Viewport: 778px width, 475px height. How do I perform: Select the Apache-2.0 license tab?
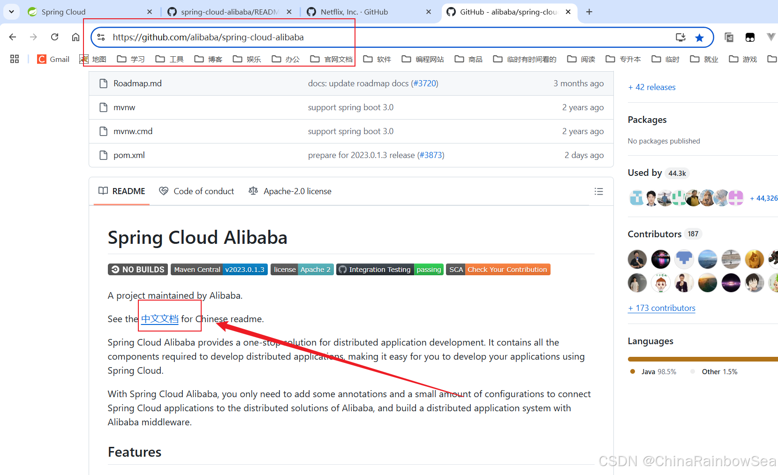(x=290, y=191)
